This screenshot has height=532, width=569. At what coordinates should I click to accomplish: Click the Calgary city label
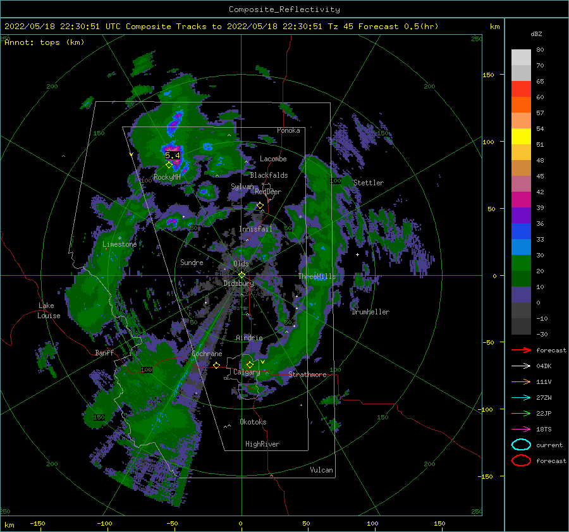(x=247, y=372)
